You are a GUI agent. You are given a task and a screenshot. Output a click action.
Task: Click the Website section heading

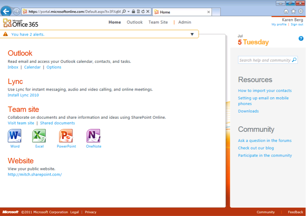tap(21, 161)
